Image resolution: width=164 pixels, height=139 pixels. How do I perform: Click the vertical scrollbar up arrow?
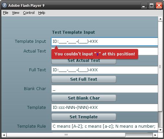point(160,19)
